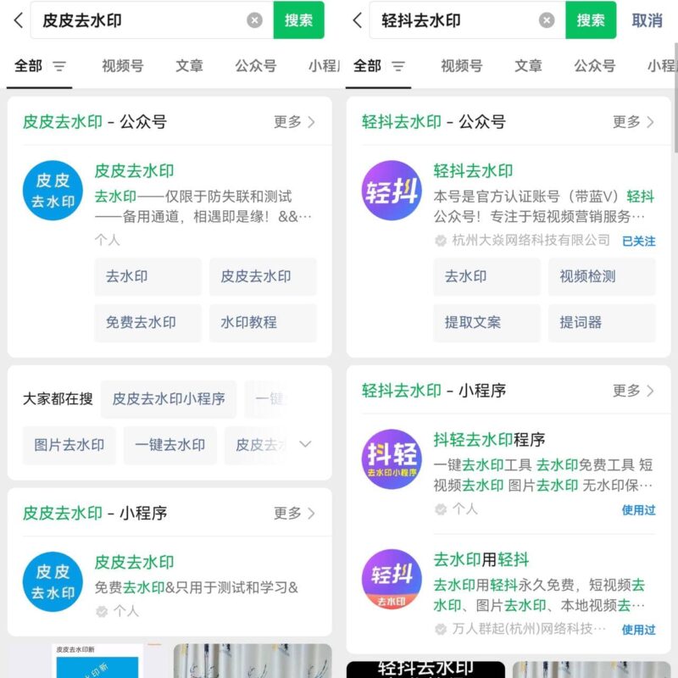Clear the 轻抖去水印 search field
This screenshot has height=678, width=678.
(548, 21)
